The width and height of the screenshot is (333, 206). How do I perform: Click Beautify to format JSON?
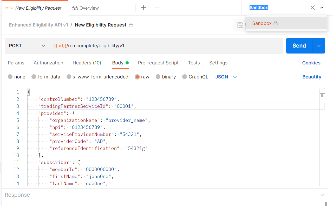click(312, 77)
